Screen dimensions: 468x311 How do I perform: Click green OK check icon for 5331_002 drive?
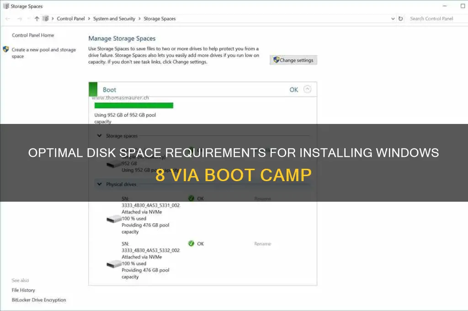191,198
